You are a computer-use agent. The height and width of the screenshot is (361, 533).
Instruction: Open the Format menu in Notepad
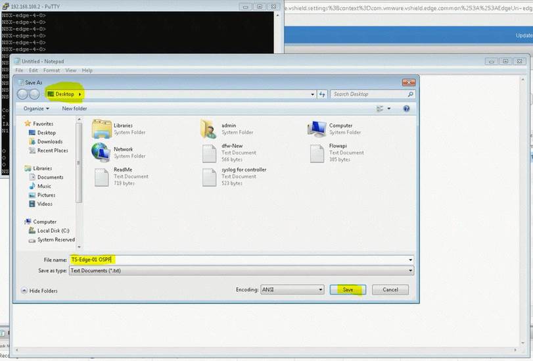click(x=51, y=70)
